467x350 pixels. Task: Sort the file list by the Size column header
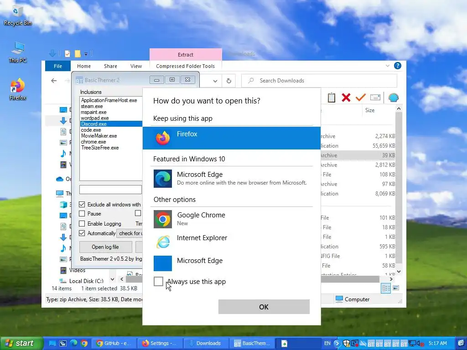[x=370, y=110]
